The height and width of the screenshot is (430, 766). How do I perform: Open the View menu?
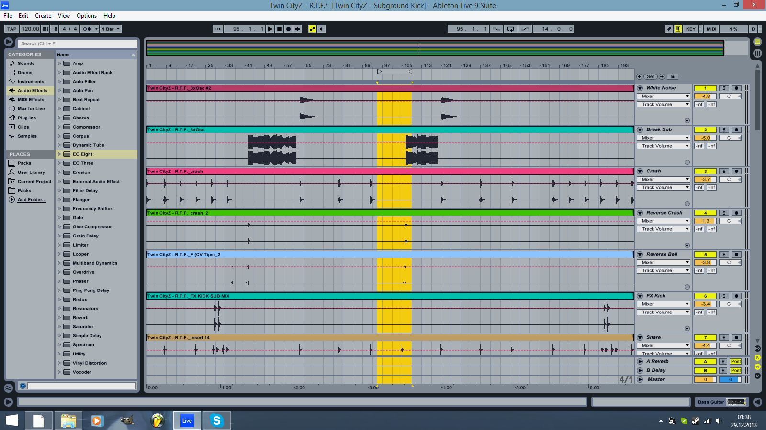point(64,16)
